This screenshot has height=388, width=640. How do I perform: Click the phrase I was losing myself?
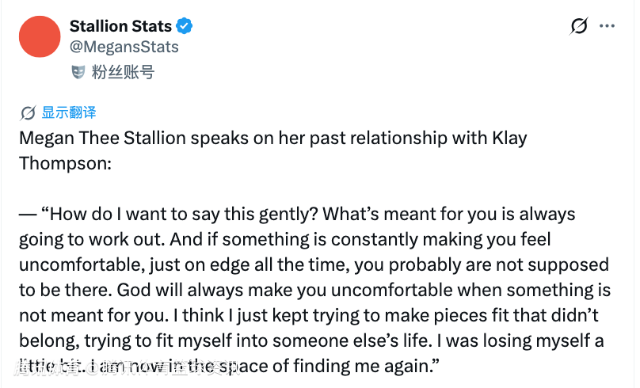(520, 340)
